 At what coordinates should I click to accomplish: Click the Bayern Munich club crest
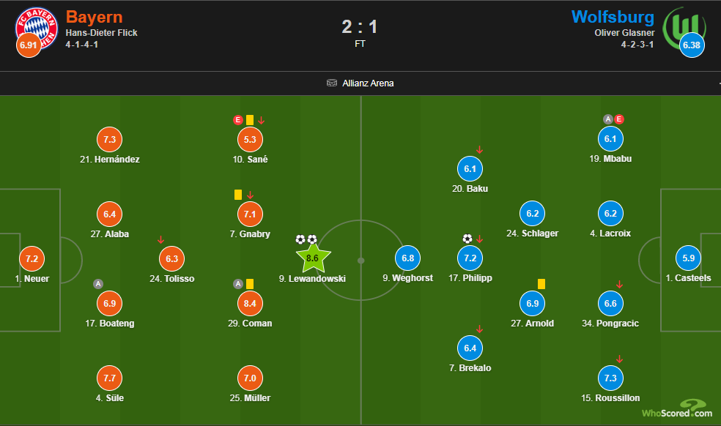pyautogui.click(x=37, y=29)
